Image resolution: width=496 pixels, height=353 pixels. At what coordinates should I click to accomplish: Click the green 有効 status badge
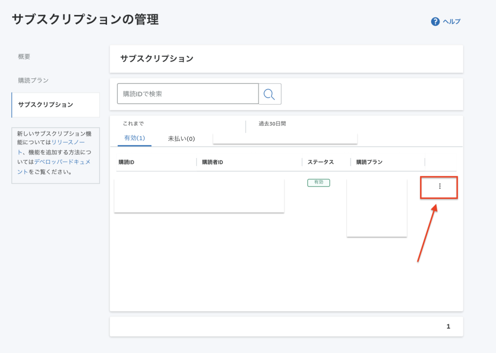(319, 183)
